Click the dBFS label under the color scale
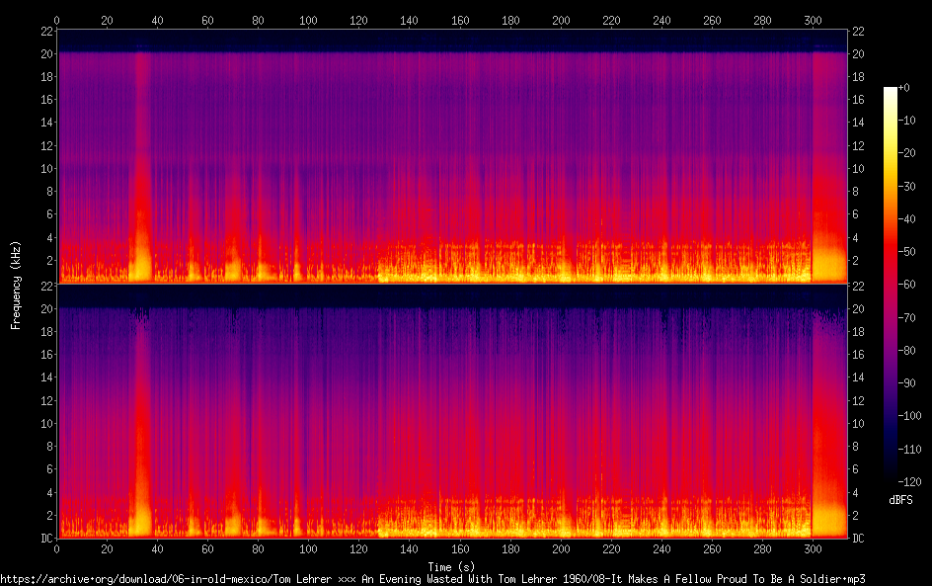 (x=900, y=501)
